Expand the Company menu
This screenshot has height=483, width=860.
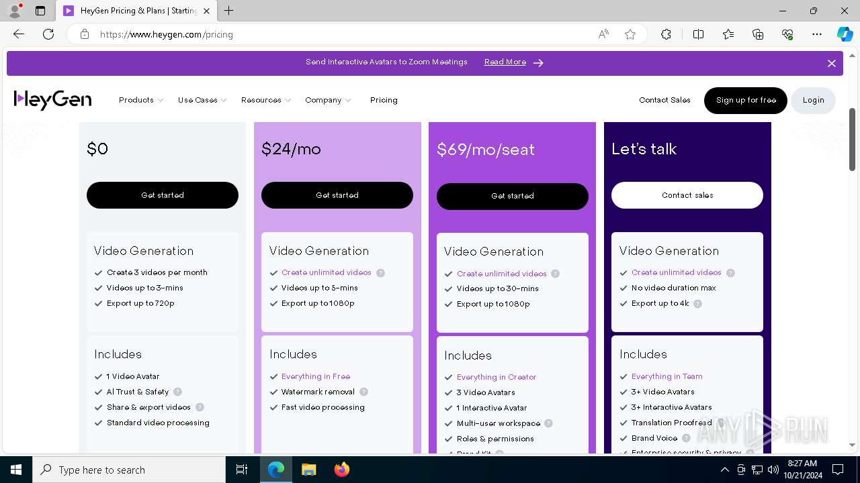click(328, 100)
